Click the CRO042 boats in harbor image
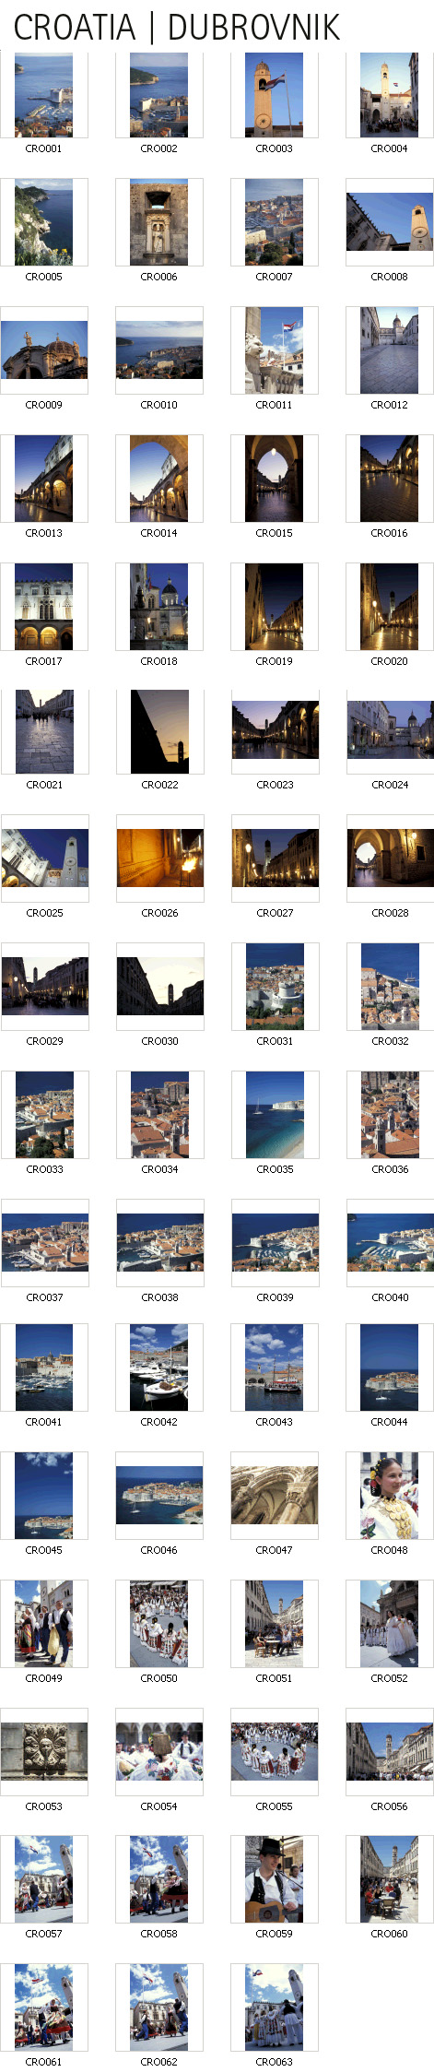The height and width of the screenshot is (2072, 434). [158, 1368]
